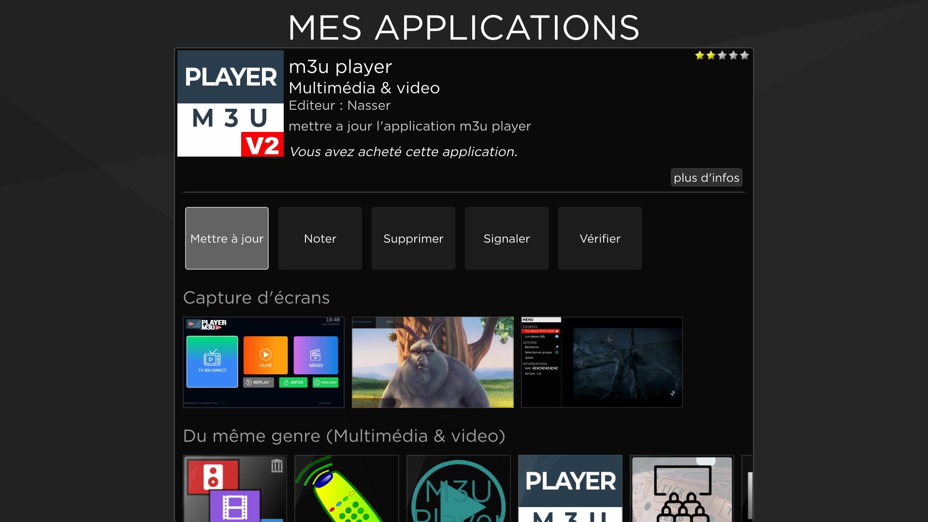Open the teal M3U Player app

[458, 488]
